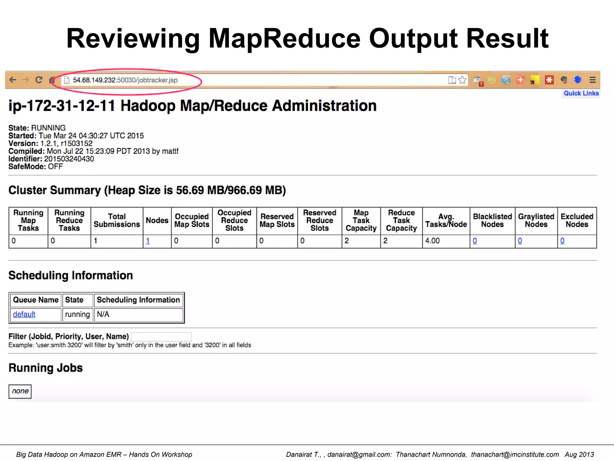Click the queue state 'running' cell
614x461 pixels.
[77, 314]
